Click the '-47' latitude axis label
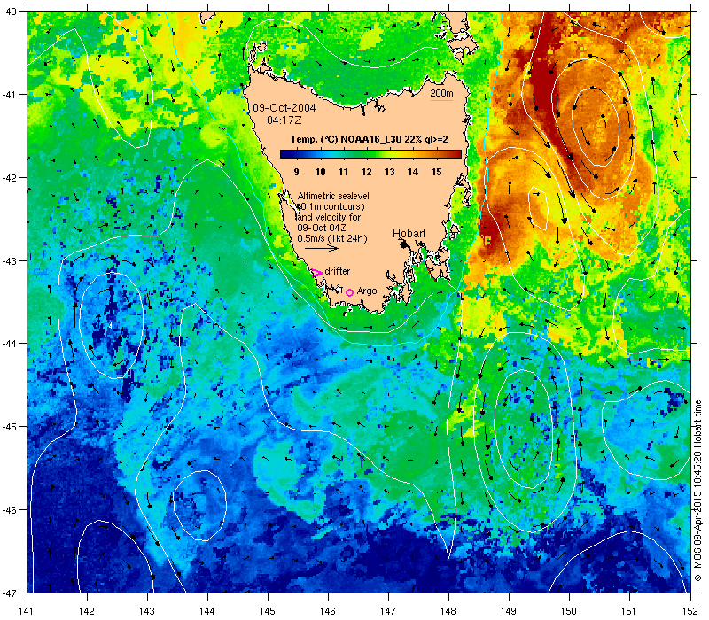The height and width of the screenshot is (620, 709). click(8, 593)
